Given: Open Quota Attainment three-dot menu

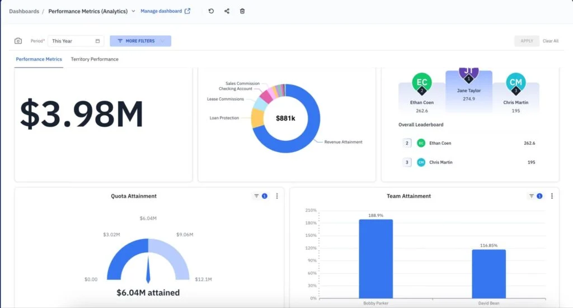Looking at the screenshot, I should click(x=277, y=196).
